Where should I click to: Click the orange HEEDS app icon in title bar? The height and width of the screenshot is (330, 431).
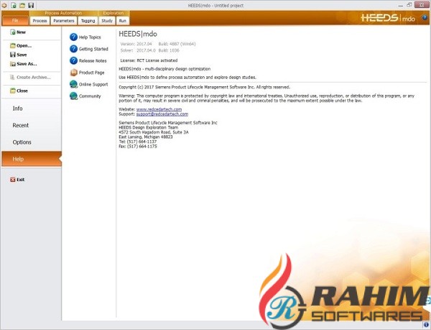pyautogui.click(x=4, y=5)
